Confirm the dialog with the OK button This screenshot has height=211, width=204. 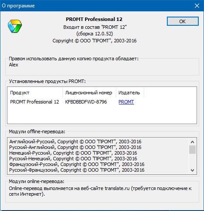(x=183, y=21)
